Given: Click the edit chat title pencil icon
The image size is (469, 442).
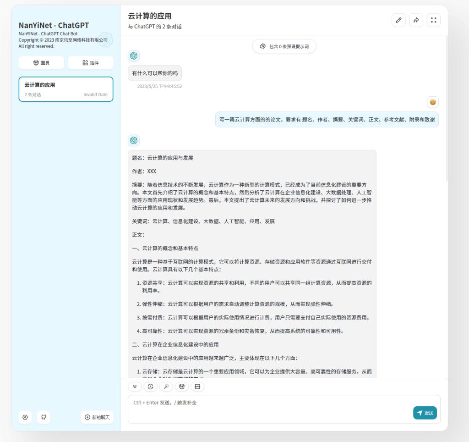Looking at the screenshot, I should [398, 20].
